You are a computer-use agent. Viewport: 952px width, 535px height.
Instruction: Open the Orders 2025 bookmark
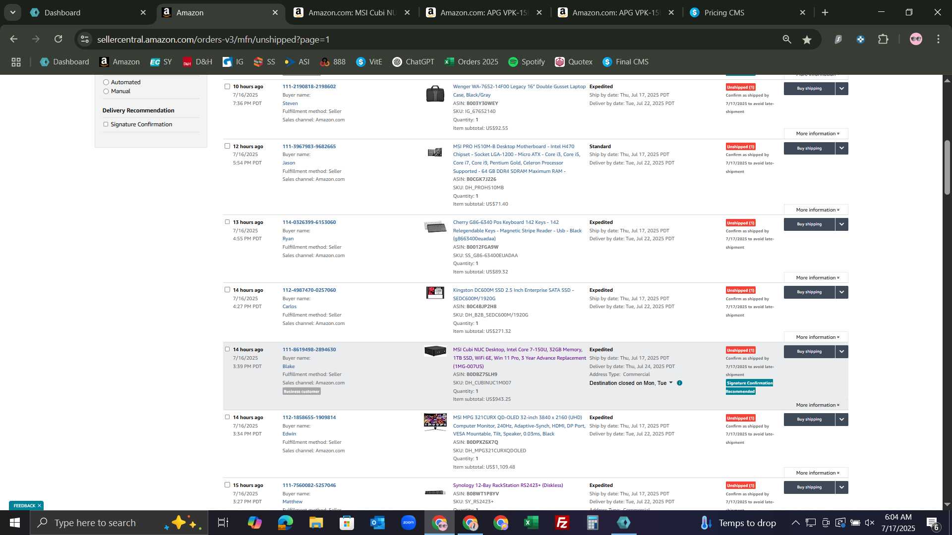tap(471, 62)
